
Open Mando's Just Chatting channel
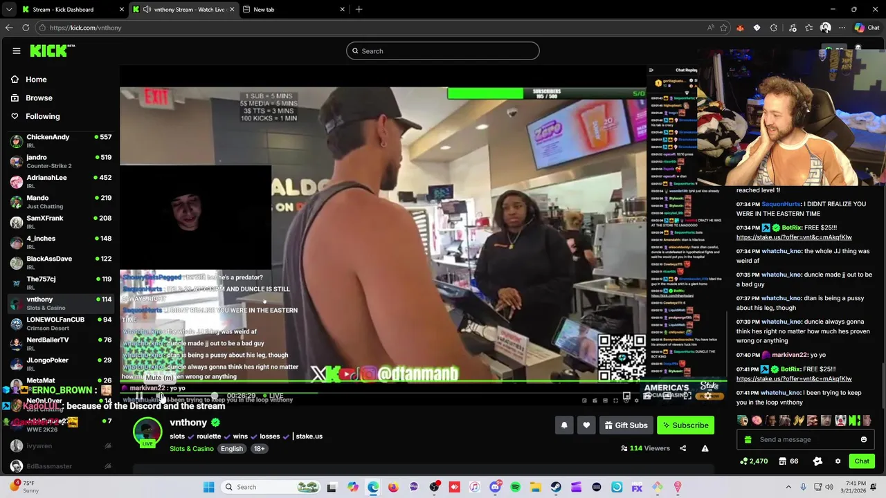click(x=61, y=202)
